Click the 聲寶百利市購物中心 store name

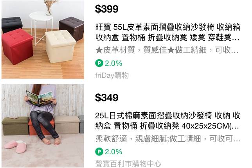128,163
